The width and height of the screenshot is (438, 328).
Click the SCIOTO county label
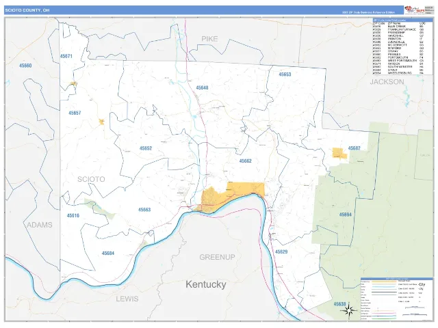point(91,179)
